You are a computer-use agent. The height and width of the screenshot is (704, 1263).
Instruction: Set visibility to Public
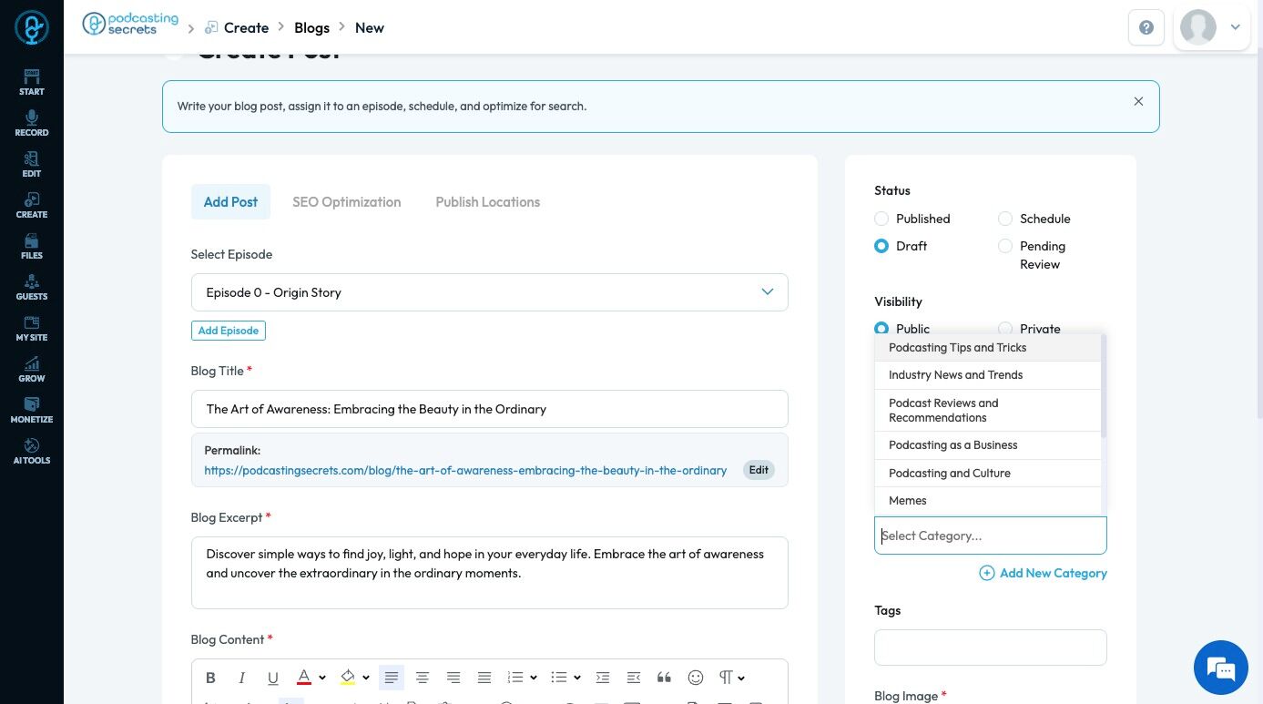[881, 328]
